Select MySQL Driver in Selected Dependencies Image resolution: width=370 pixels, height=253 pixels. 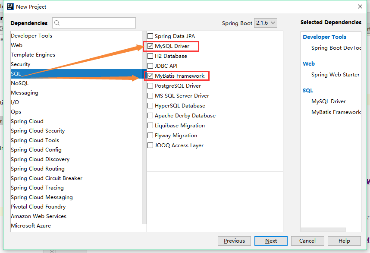tap(329, 101)
